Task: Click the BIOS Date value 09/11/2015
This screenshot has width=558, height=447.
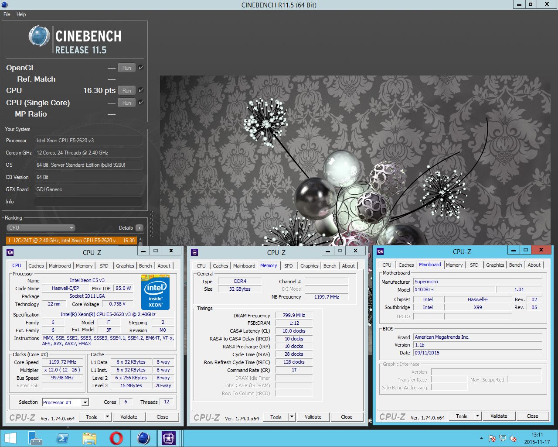Action: point(477,353)
